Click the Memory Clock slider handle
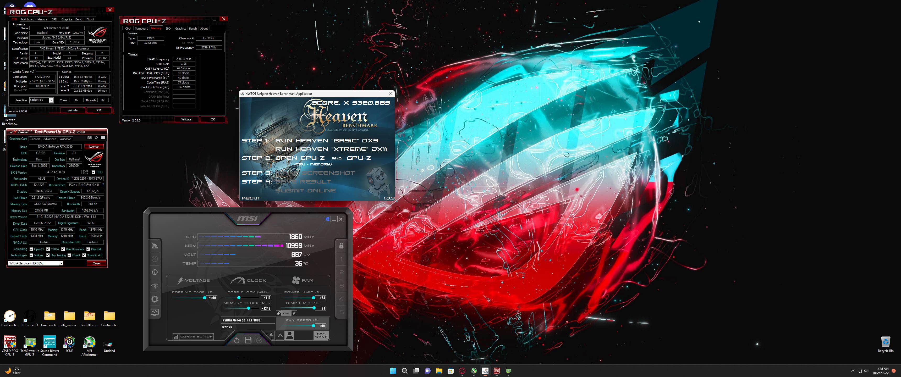This screenshot has width=901, height=377. (x=248, y=308)
